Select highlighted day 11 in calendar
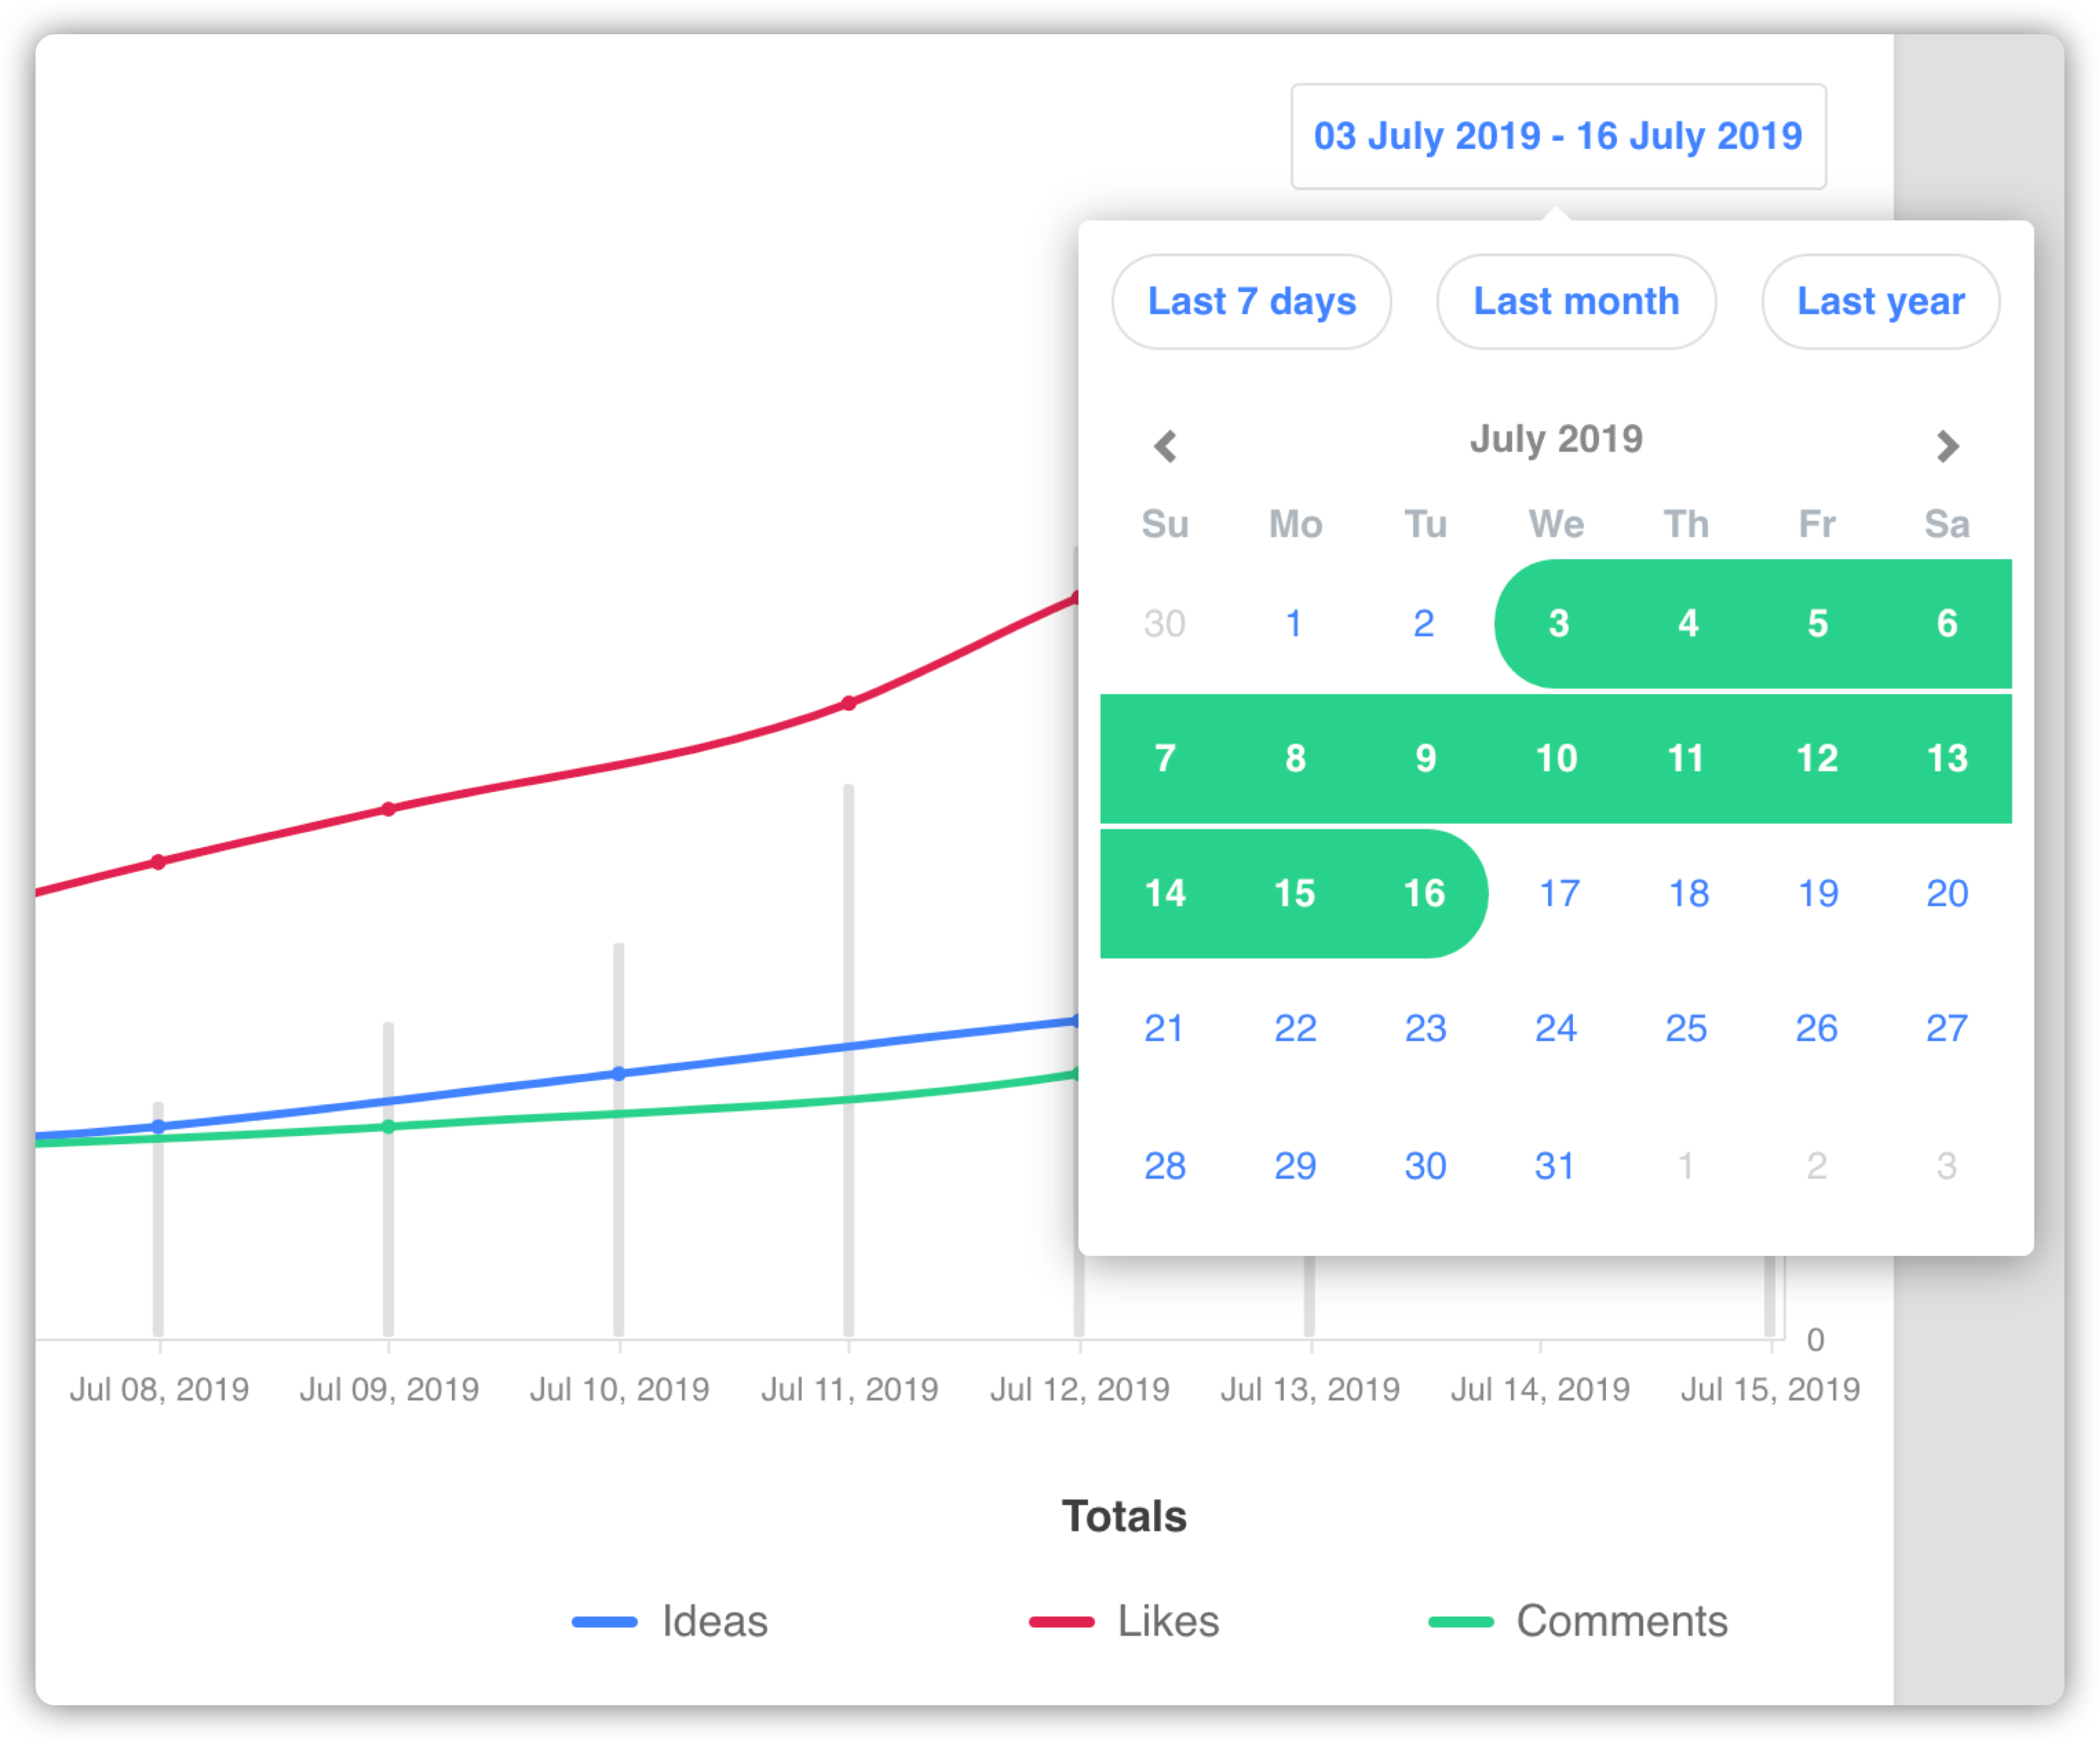 (1686, 759)
